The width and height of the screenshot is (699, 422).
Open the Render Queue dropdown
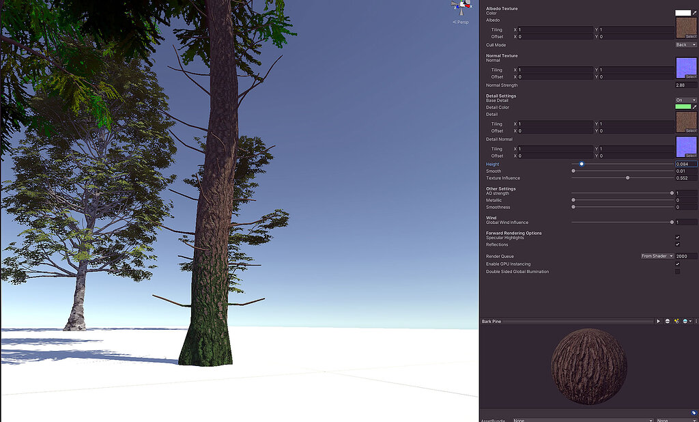[x=655, y=255]
